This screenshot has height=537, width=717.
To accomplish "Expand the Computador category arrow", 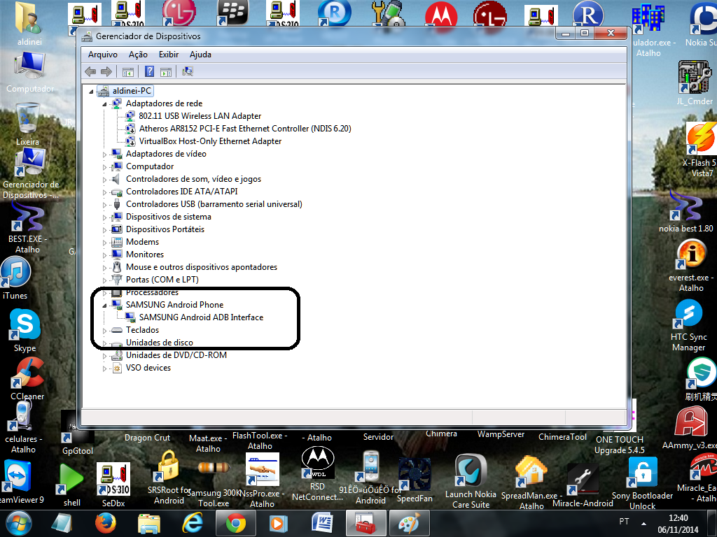I will [x=104, y=167].
